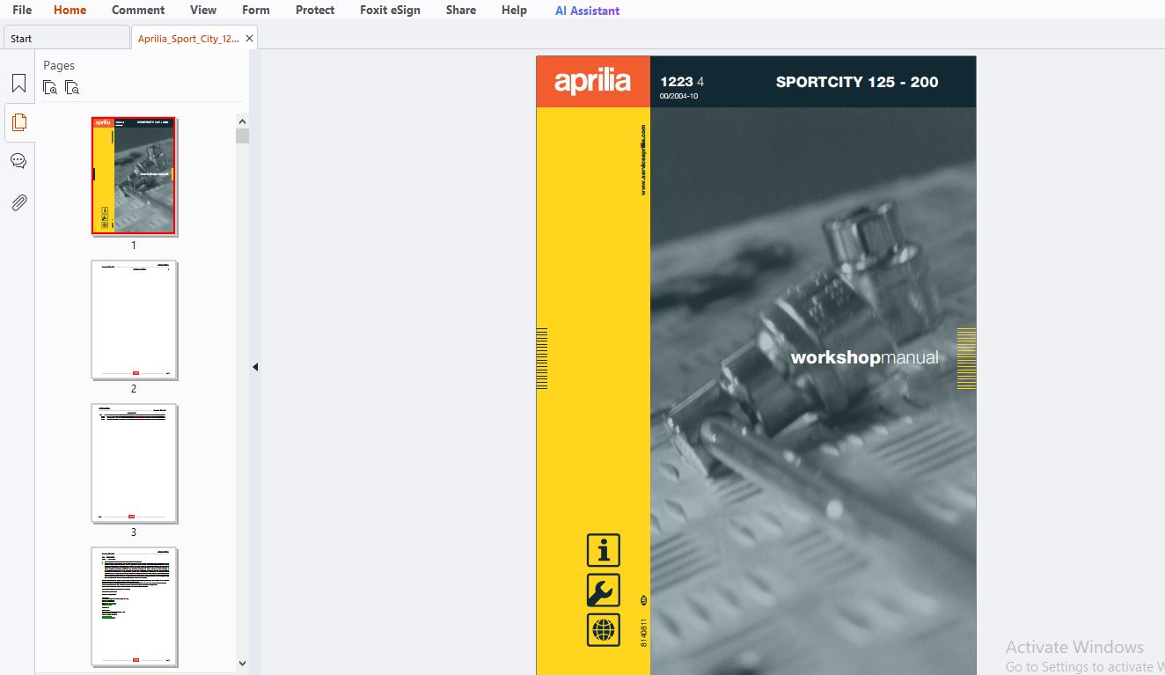Collapse the navigation panel with arrow
1165x675 pixels.
pyautogui.click(x=255, y=367)
